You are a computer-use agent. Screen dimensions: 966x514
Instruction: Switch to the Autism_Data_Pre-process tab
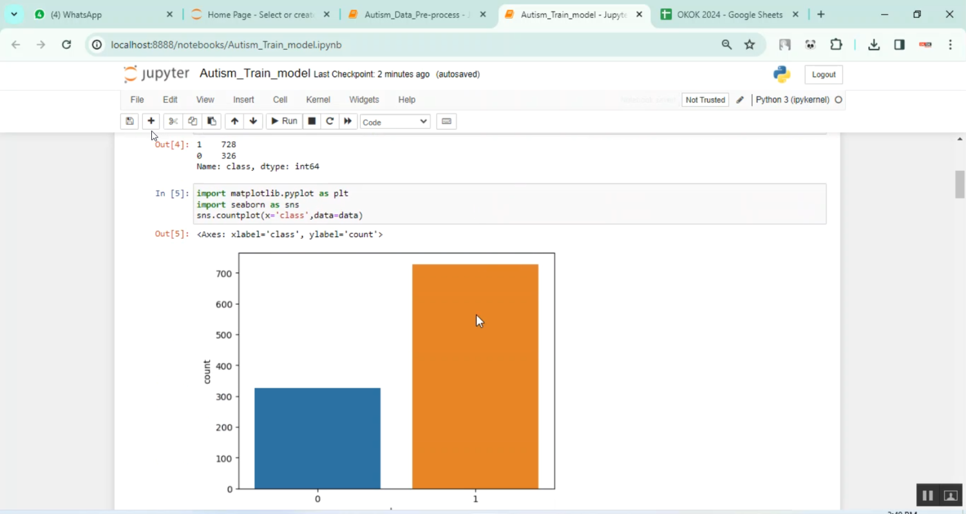[417, 15]
